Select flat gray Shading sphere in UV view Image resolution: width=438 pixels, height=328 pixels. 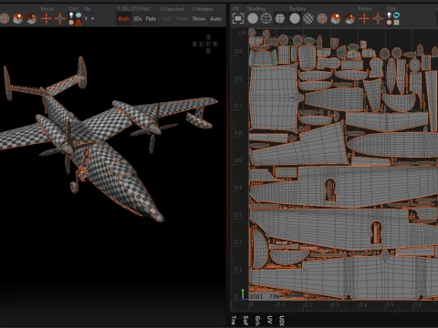point(253,18)
